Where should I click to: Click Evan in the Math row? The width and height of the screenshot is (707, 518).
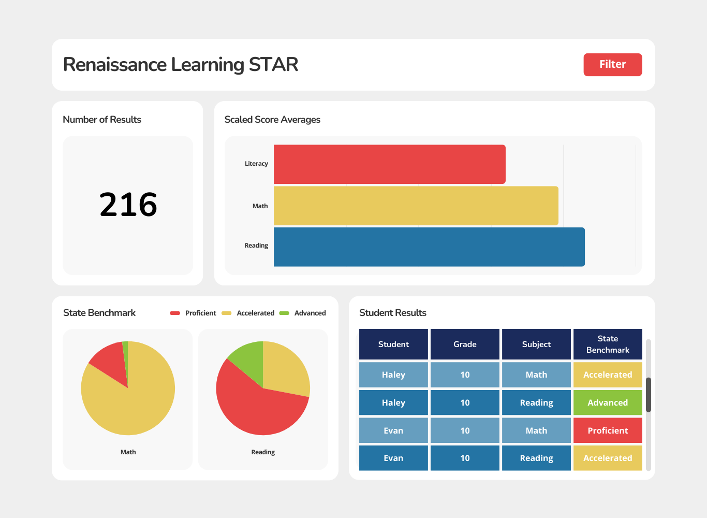coord(393,430)
